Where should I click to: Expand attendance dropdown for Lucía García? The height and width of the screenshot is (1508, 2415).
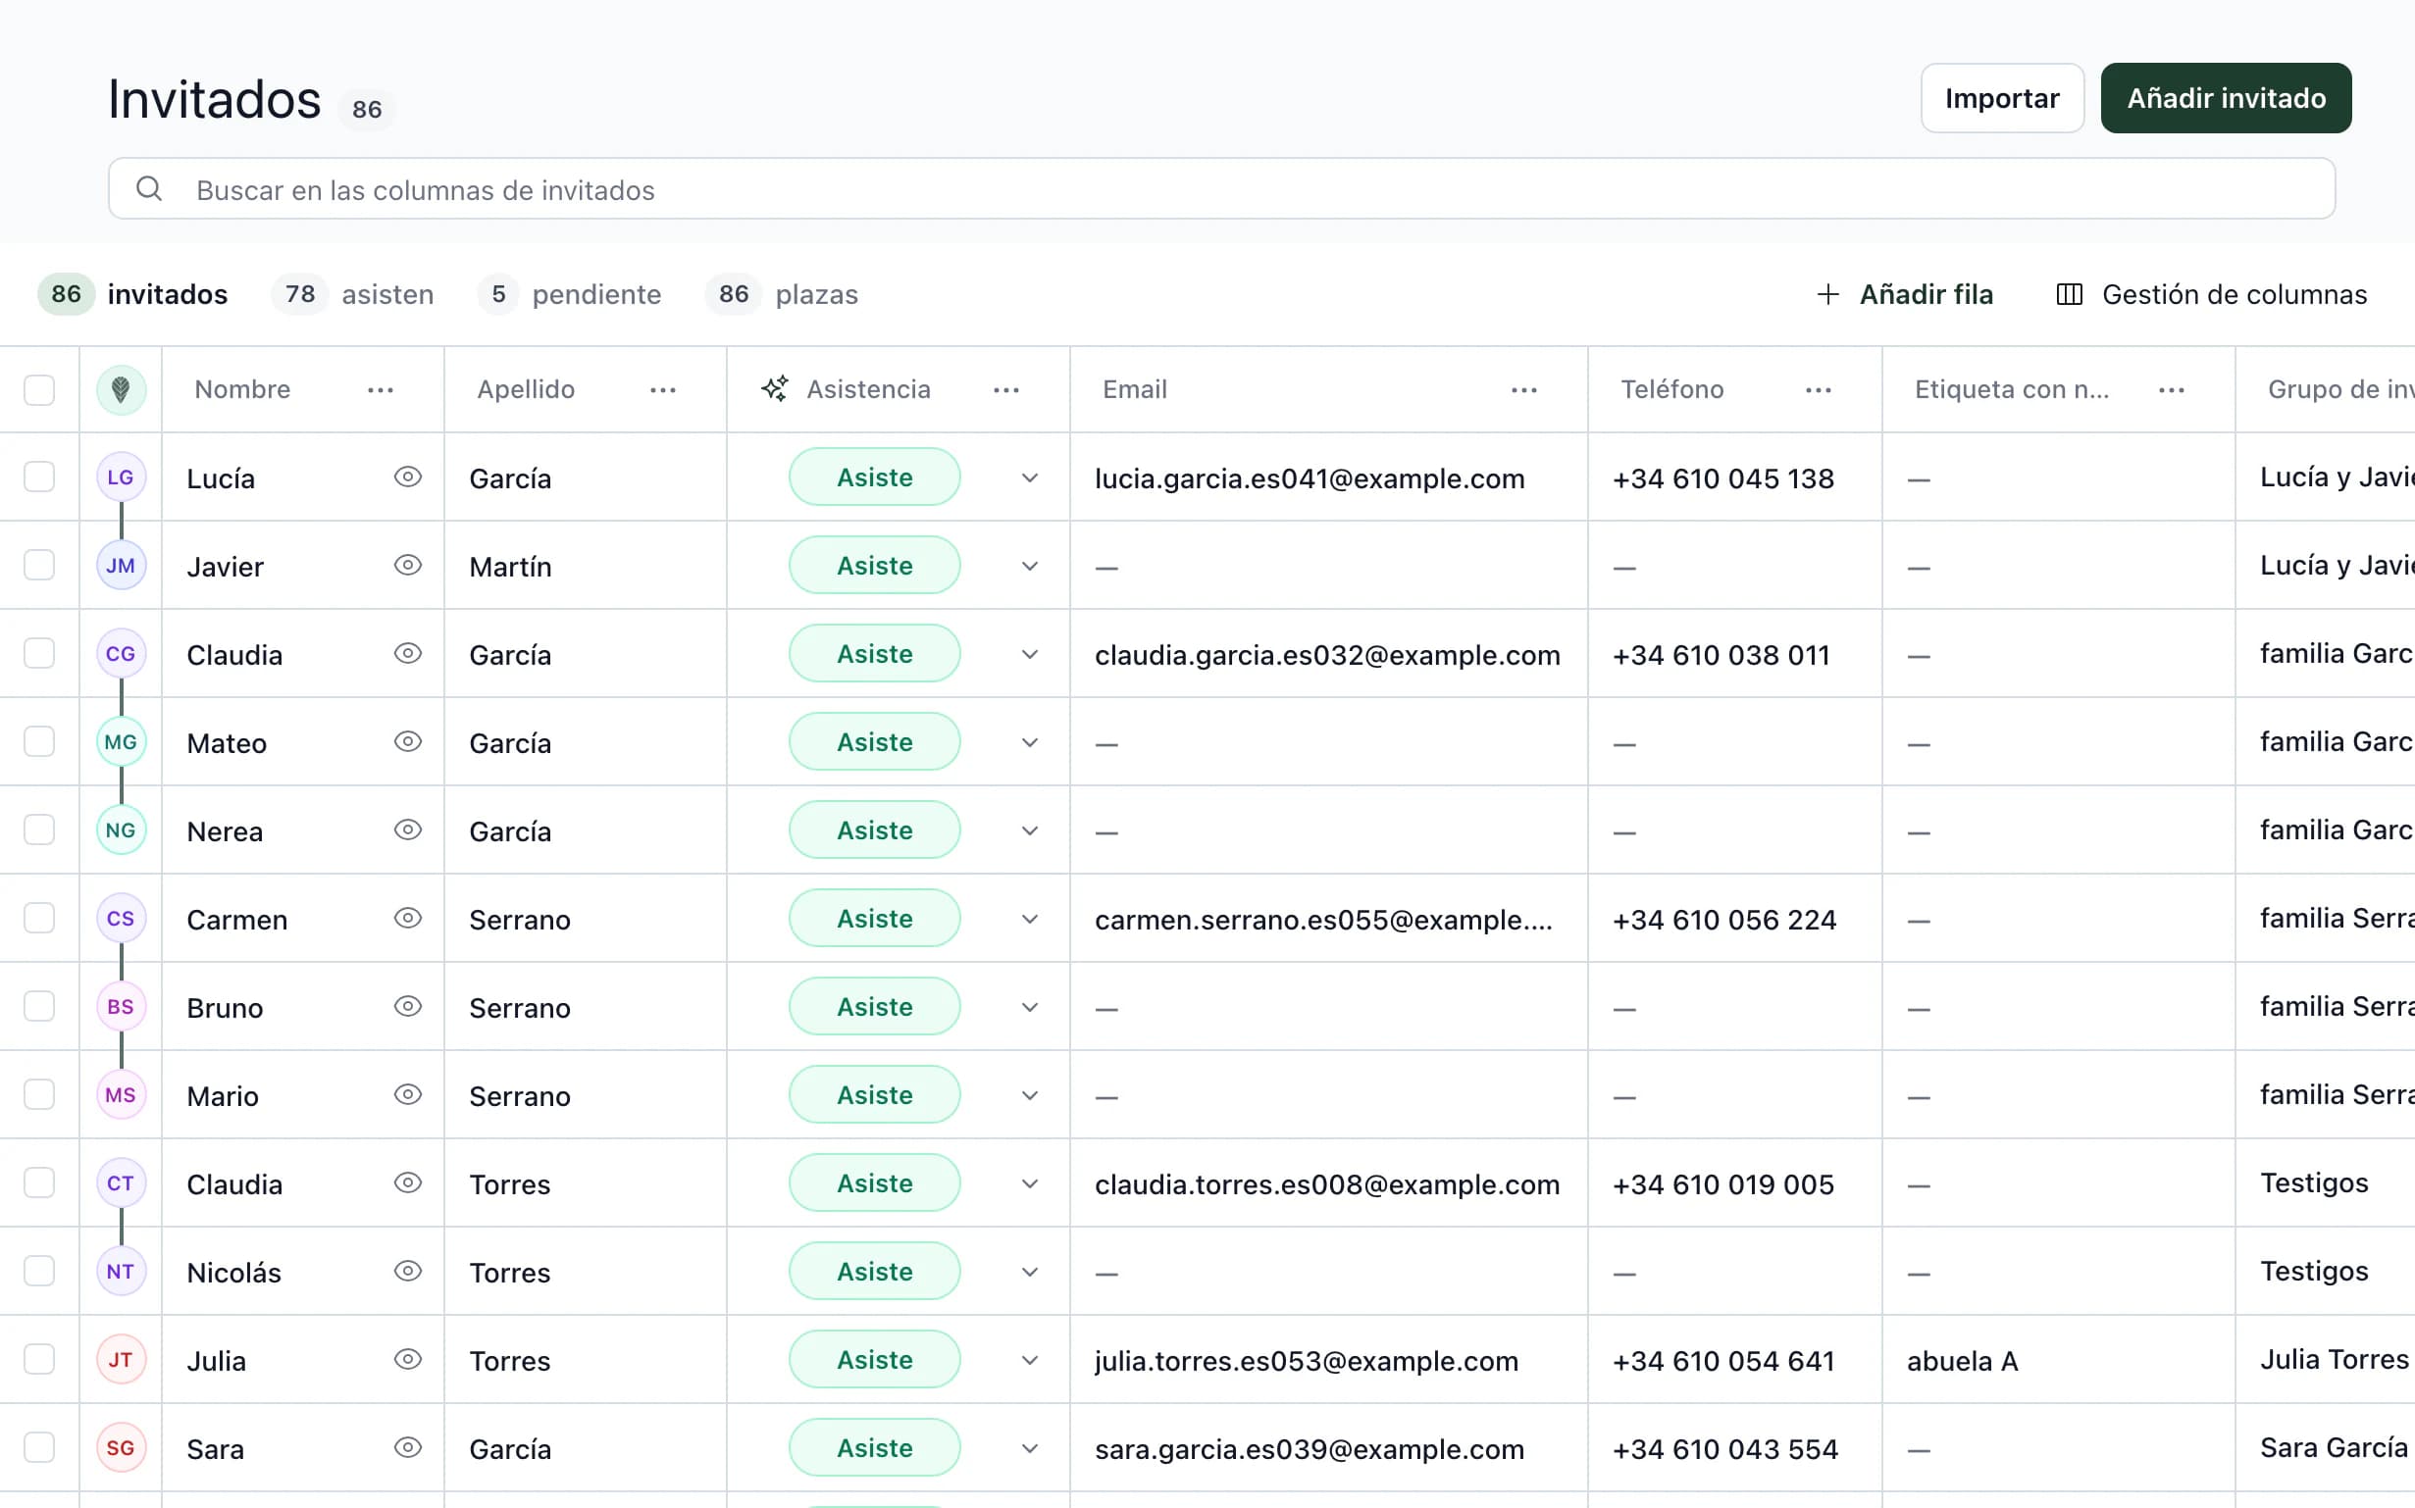(1029, 478)
